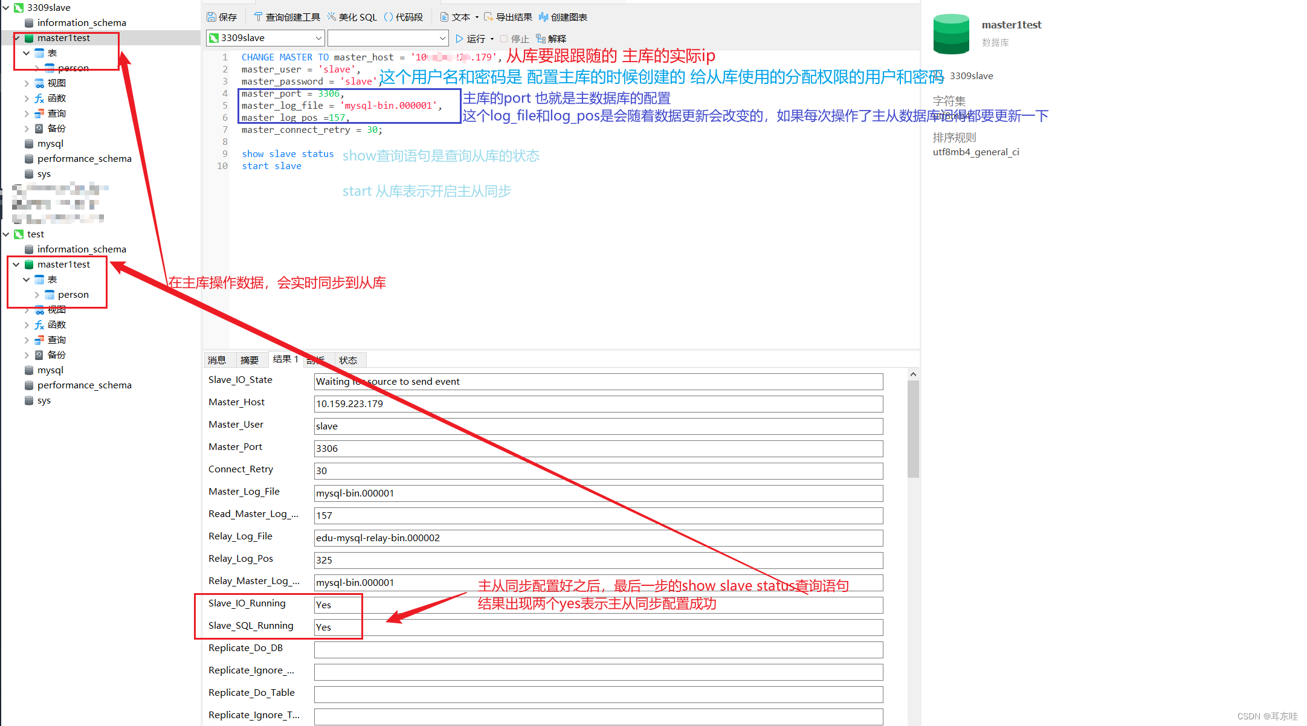Collapse 表 under the test connection
This screenshot has width=1307, height=726.
(x=27, y=279)
